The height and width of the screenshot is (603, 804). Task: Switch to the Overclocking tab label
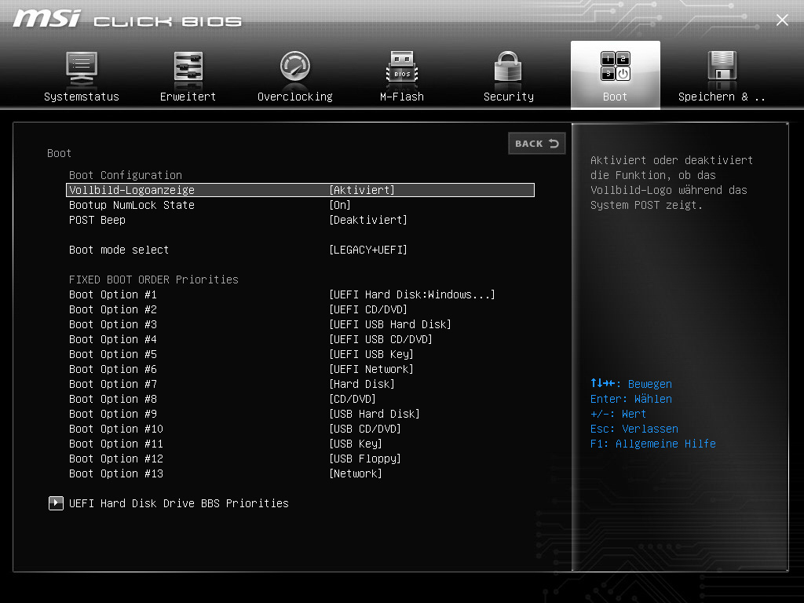tap(295, 97)
